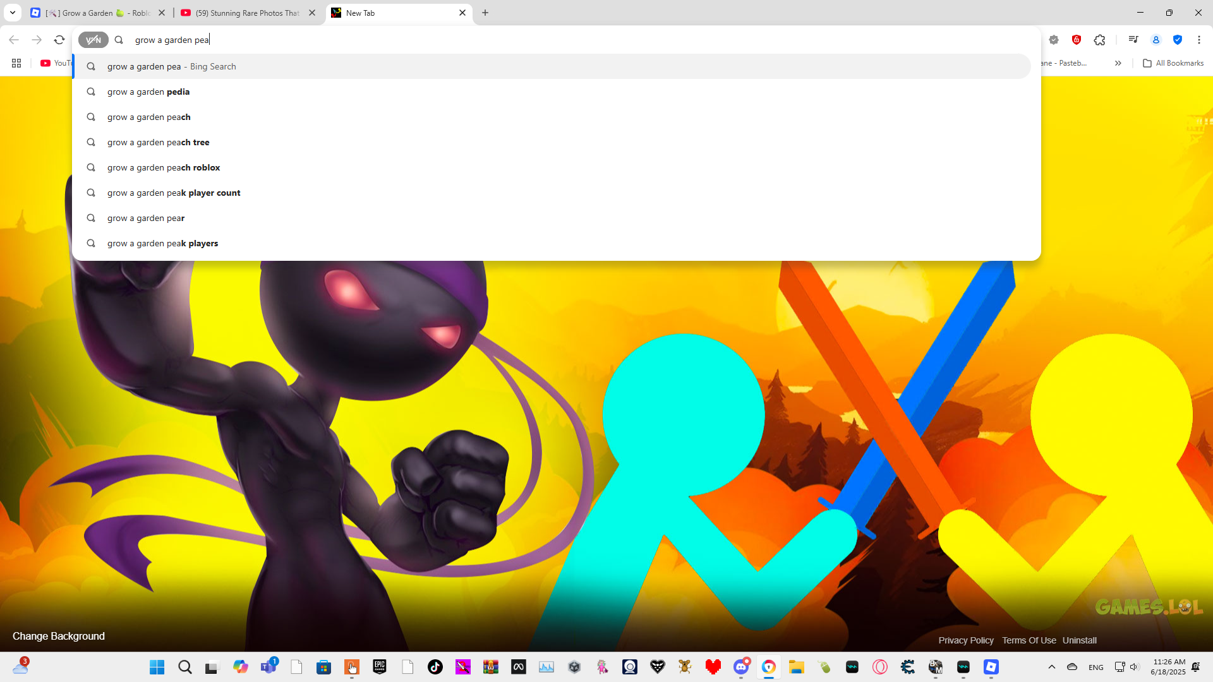Open the red unlocked shield extension
Viewport: 1213px width, 682px height.
tap(1077, 40)
